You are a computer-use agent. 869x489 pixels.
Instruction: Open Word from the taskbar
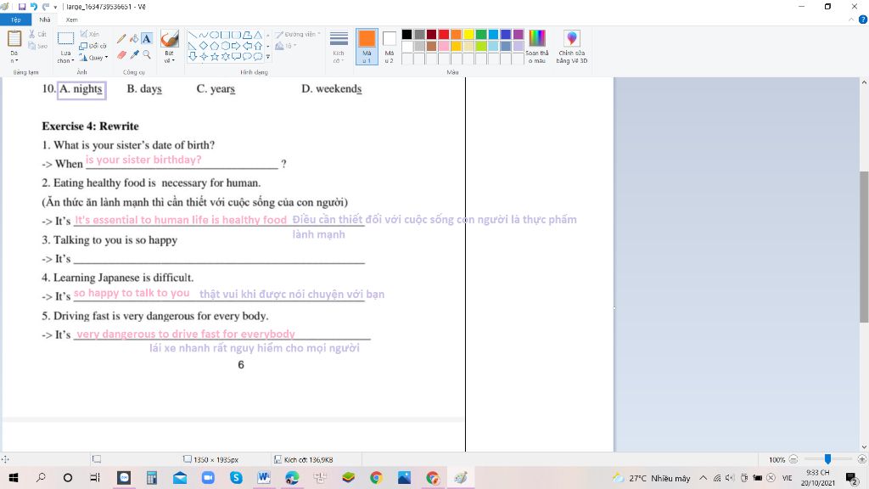pyautogui.click(x=264, y=477)
